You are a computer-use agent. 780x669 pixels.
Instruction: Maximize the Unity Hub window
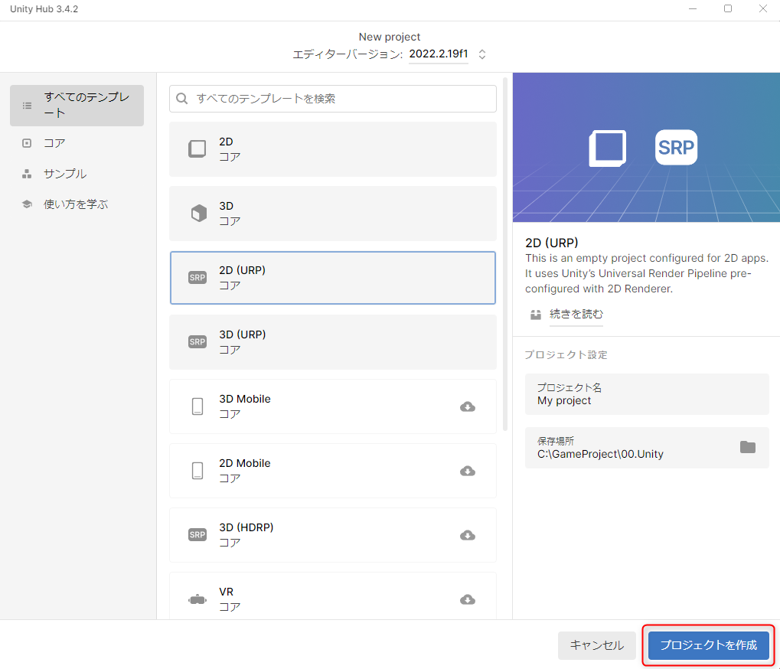[x=728, y=8]
